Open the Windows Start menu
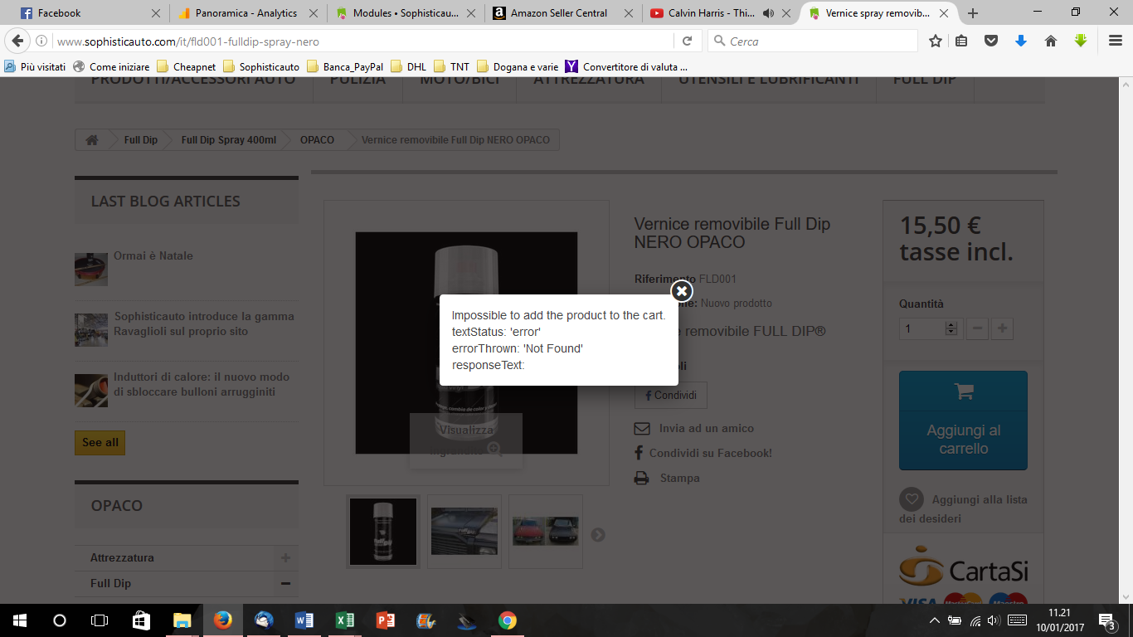The height and width of the screenshot is (637, 1133). (19, 620)
